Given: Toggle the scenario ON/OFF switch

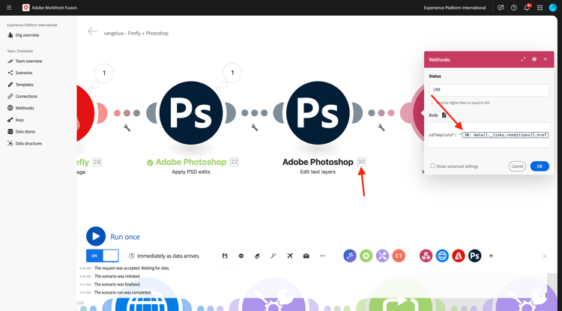Looking at the screenshot, I should pyautogui.click(x=103, y=256).
